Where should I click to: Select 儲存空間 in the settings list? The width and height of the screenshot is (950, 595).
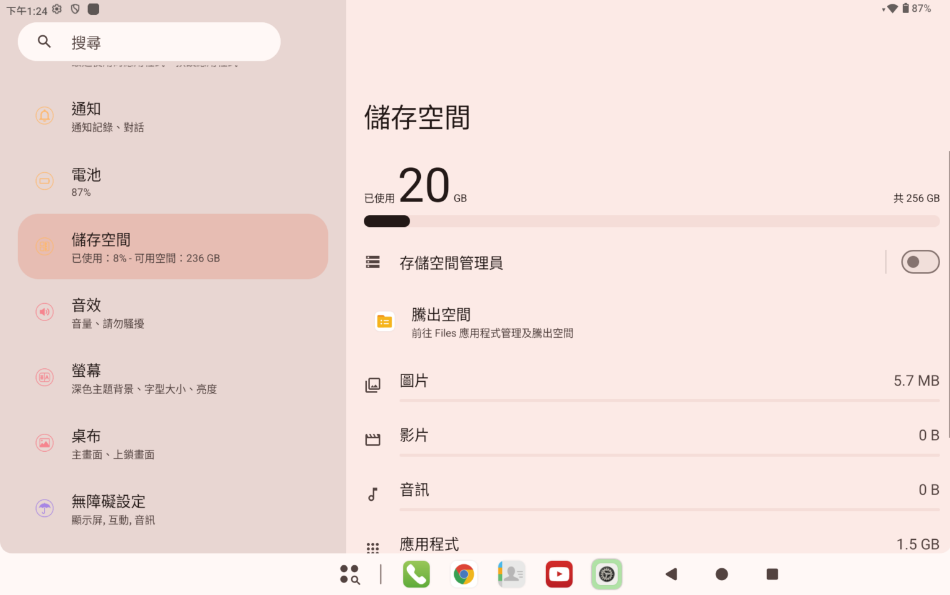[x=173, y=247]
